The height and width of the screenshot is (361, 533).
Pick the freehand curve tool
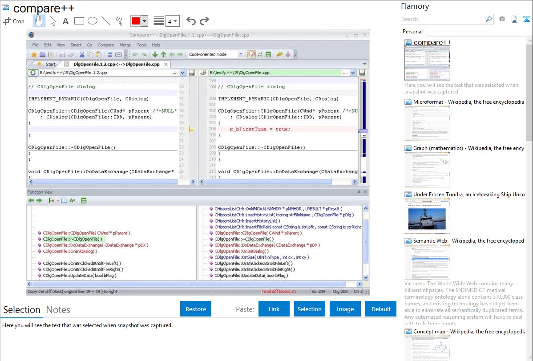[x=119, y=21]
